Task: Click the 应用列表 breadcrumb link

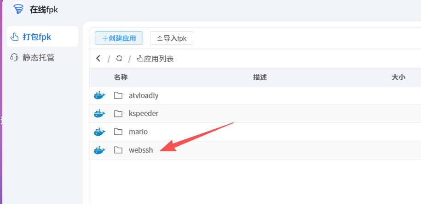Action: click(x=155, y=59)
